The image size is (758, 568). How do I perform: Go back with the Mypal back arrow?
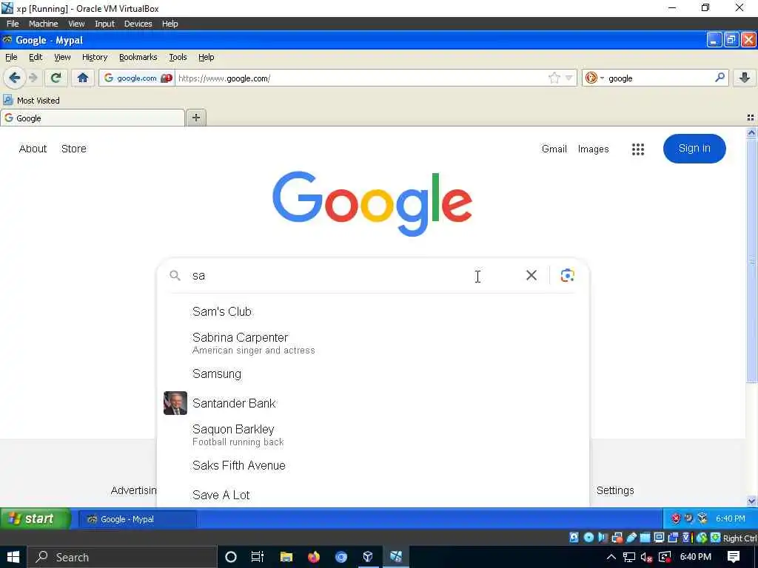[15, 78]
